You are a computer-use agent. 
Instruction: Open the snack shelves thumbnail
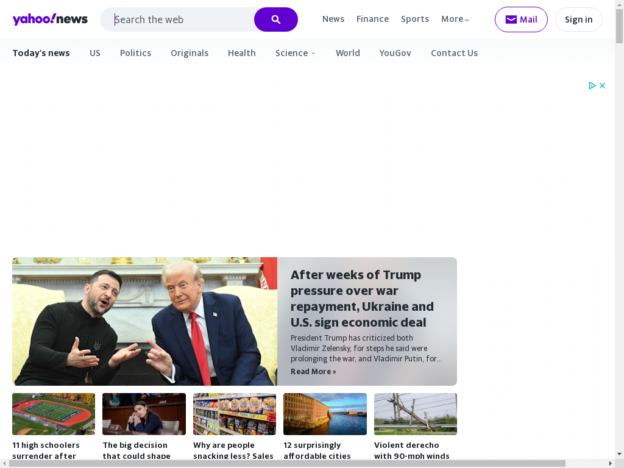[x=235, y=414]
